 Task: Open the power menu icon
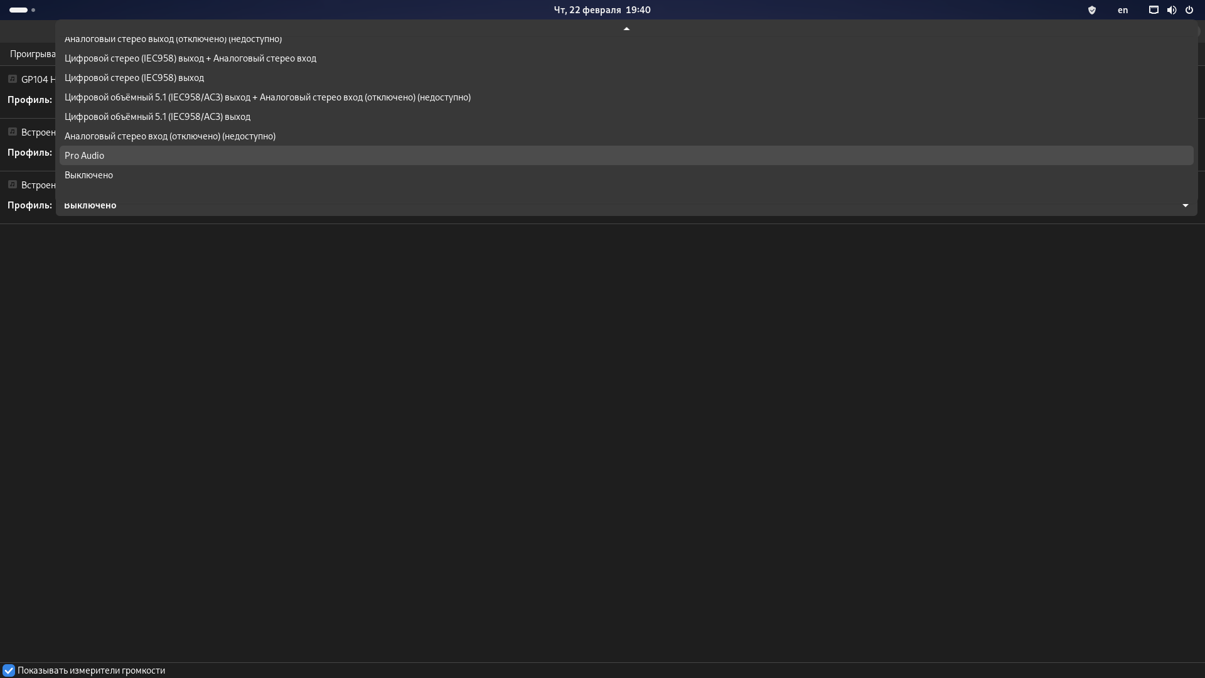1189,10
